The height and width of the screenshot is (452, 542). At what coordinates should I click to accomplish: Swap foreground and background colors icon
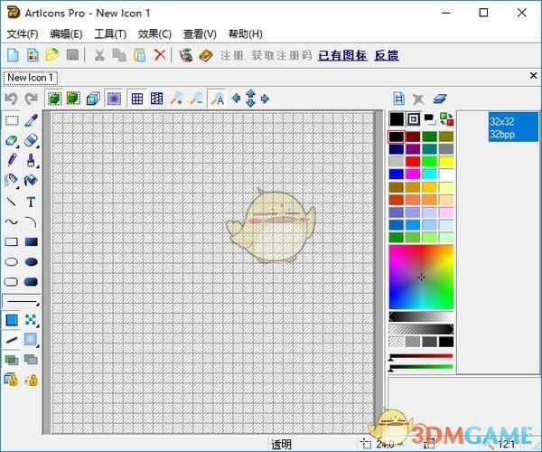pos(446,119)
